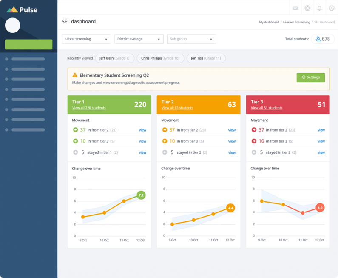
Task: Click view for Tier 3 in from tier 3
Action: tap(321, 141)
